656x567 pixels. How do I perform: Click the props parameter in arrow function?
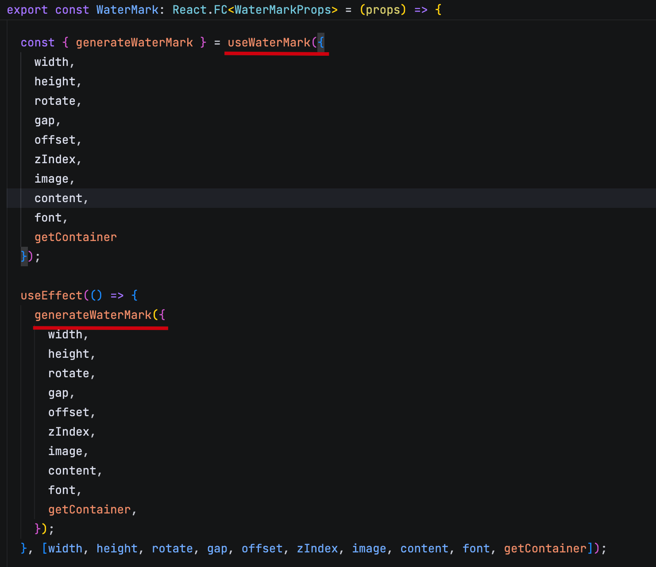(x=383, y=10)
